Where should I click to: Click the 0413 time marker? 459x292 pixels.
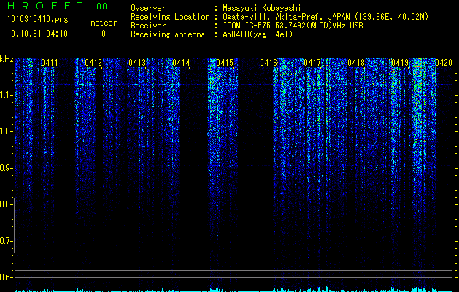tap(137, 63)
